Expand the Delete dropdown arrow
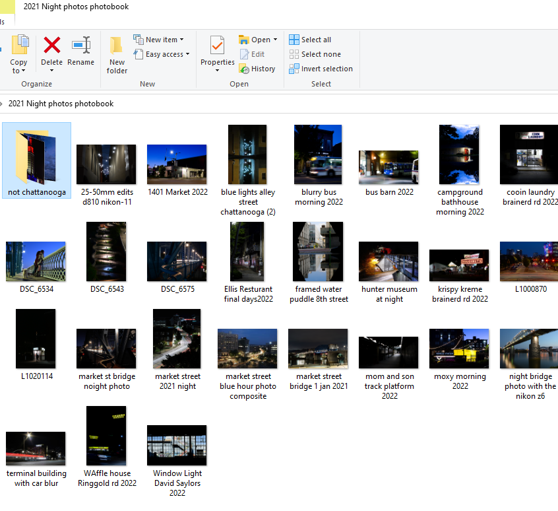 point(51,71)
